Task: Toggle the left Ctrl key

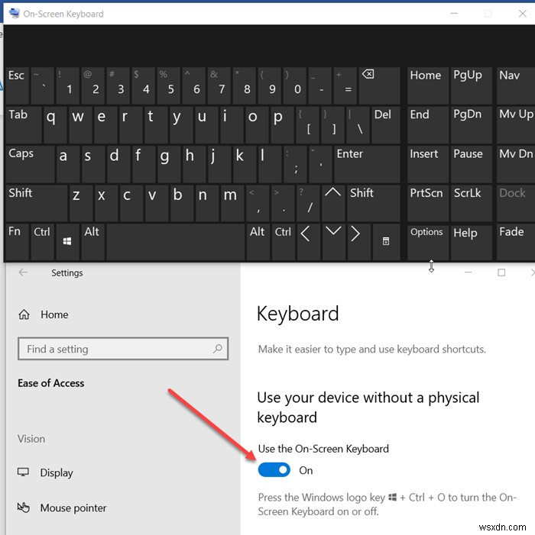Action: [42, 242]
